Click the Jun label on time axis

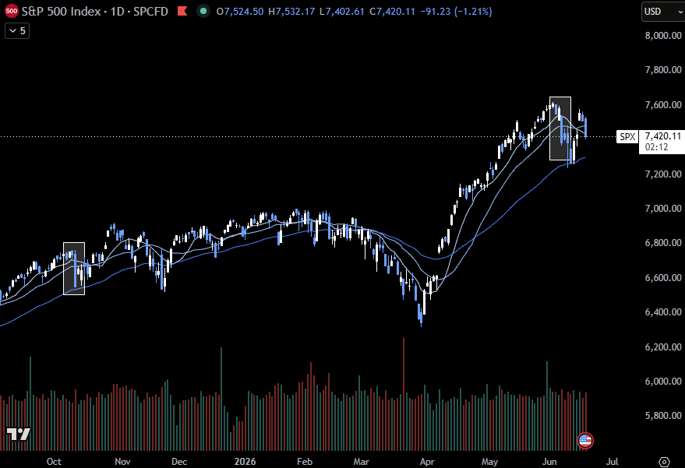tap(549, 462)
